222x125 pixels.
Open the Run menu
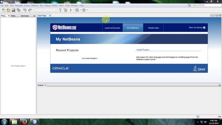42,6
